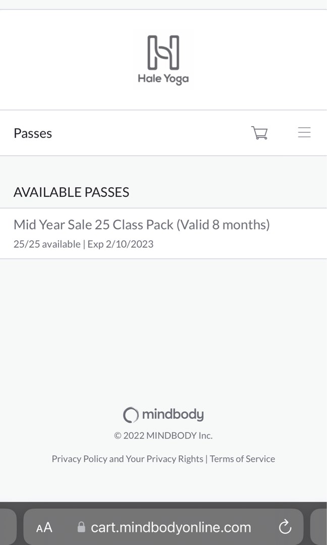Select the Passes page title
The height and width of the screenshot is (545, 327).
coord(32,133)
